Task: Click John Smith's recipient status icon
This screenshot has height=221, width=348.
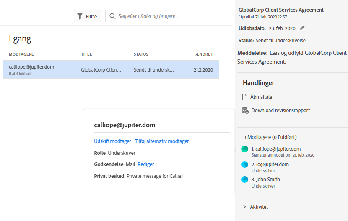Action: [x=245, y=180]
